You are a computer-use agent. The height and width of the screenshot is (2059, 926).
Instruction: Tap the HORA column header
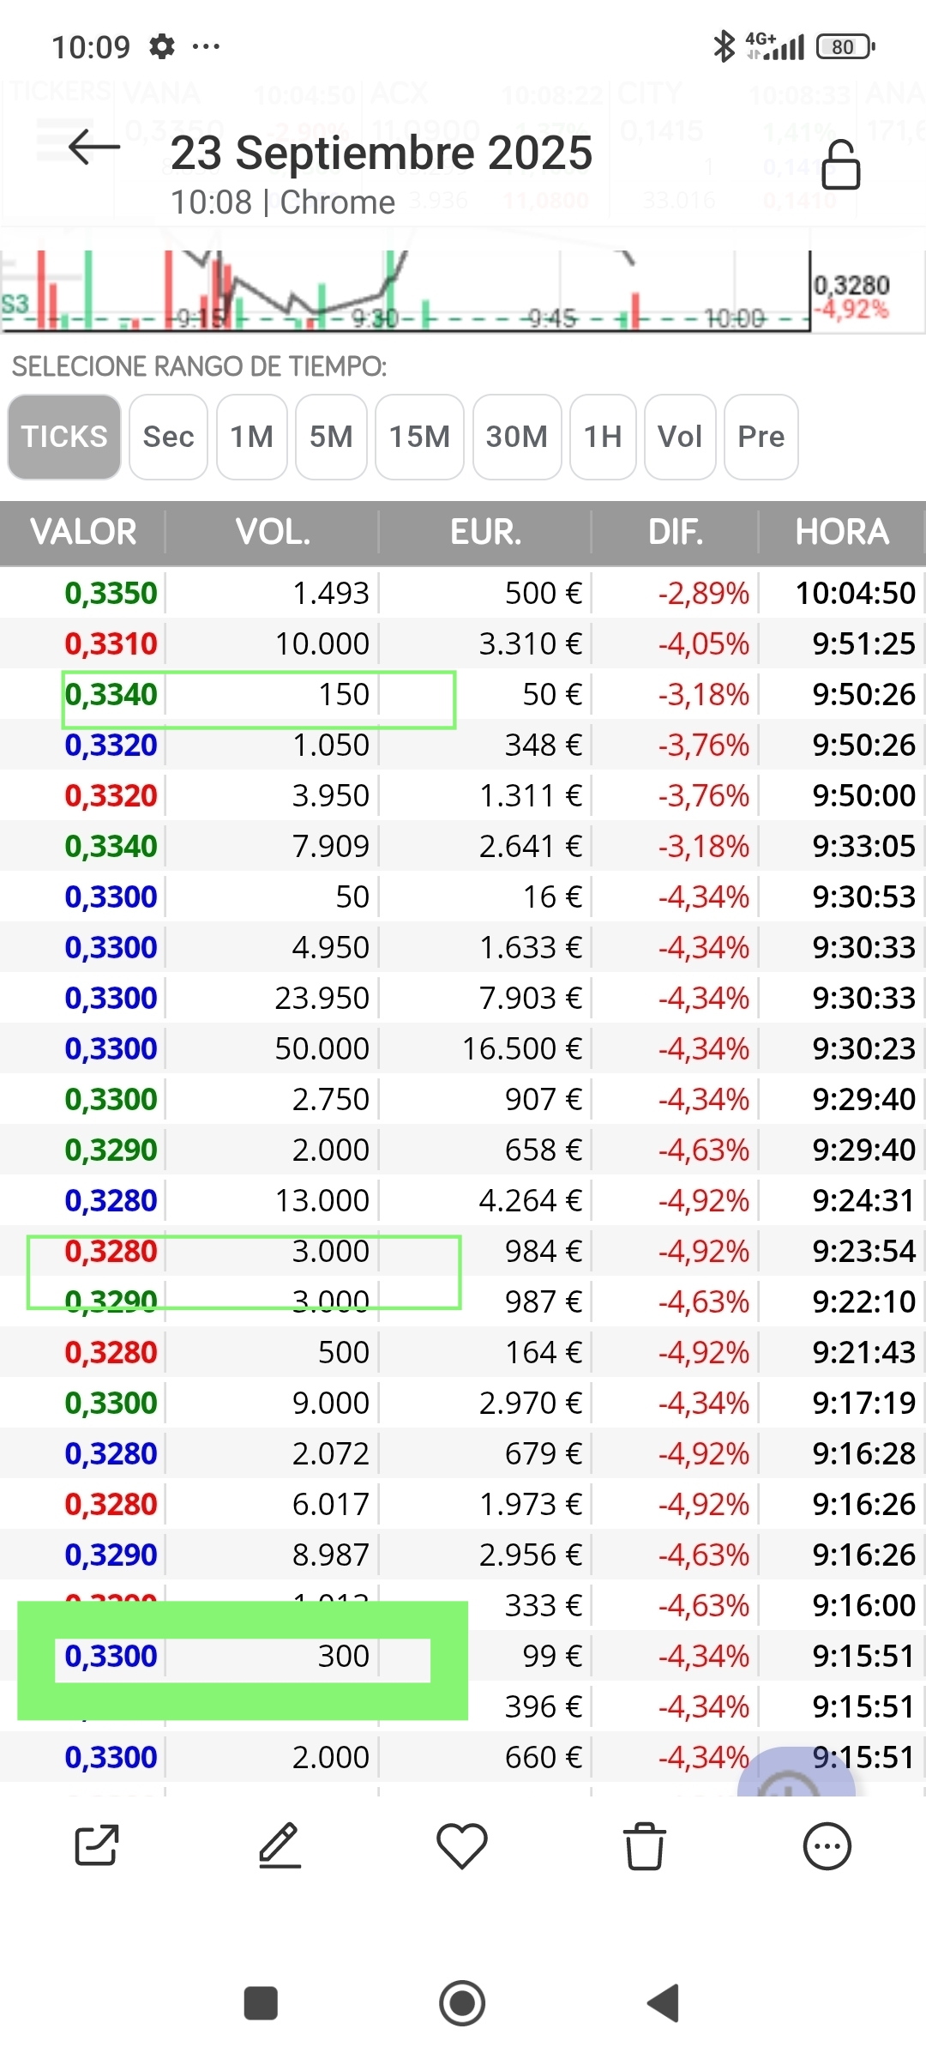(x=842, y=532)
